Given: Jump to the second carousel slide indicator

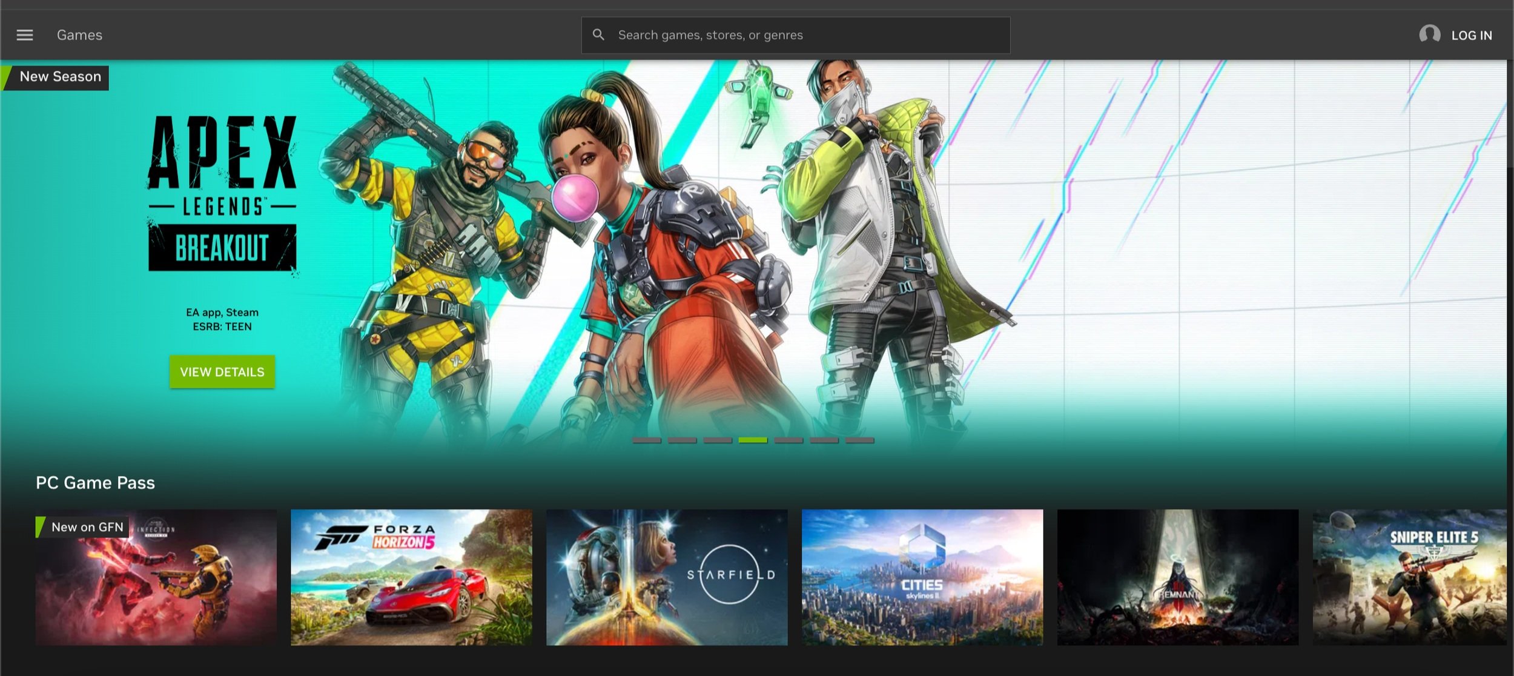Looking at the screenshot, I should click(682, 440).
